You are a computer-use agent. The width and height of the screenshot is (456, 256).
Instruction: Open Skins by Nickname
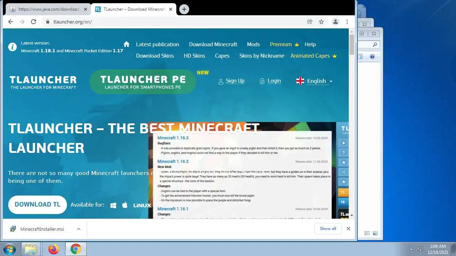tap(262, 56)
